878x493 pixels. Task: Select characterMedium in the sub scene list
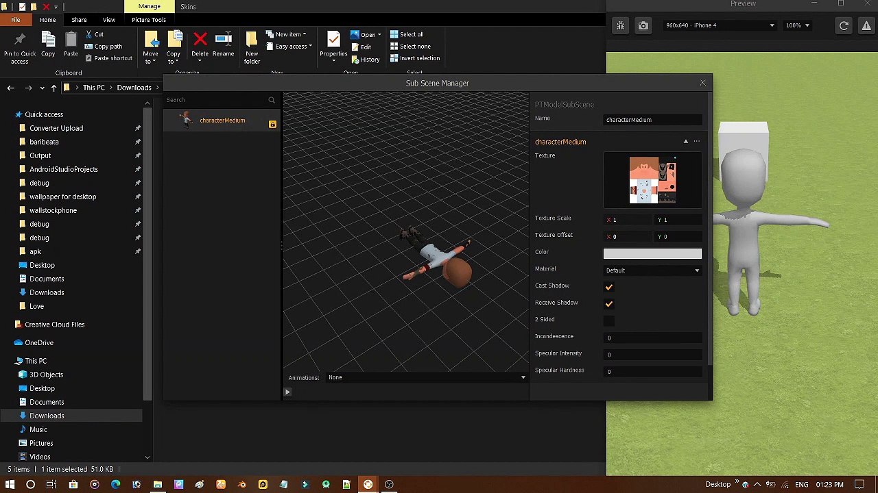[x=221, y=121]
